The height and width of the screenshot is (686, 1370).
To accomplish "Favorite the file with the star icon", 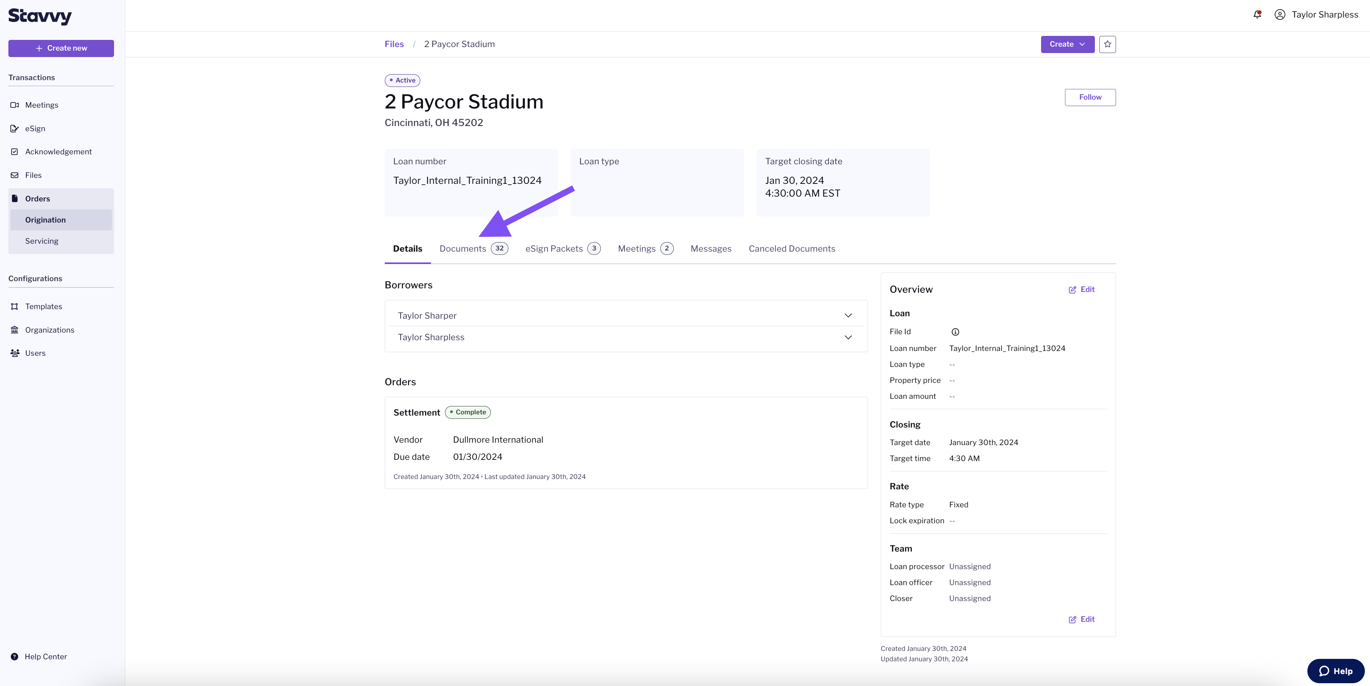I will pyautogui.click(x=1108, y=44).
